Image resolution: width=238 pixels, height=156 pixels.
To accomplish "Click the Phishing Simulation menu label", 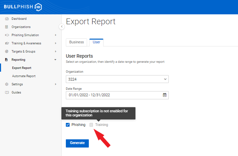I will coord(25,35).
